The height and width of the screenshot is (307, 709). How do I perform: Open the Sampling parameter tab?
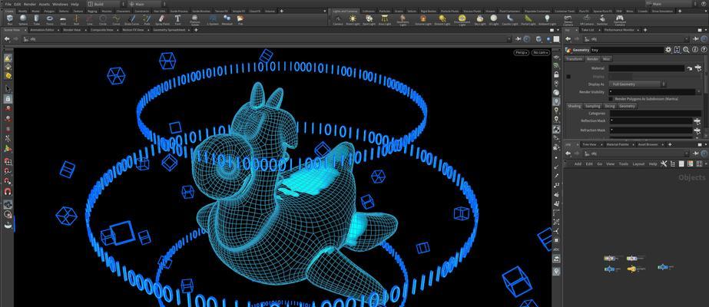click(593, 106)
